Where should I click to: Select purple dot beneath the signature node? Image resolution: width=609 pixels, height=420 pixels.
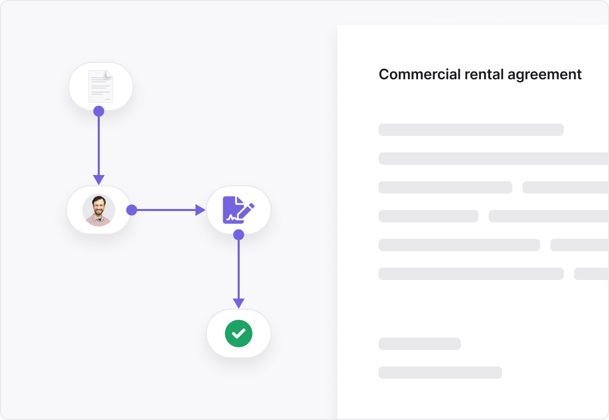click(239, 235)
